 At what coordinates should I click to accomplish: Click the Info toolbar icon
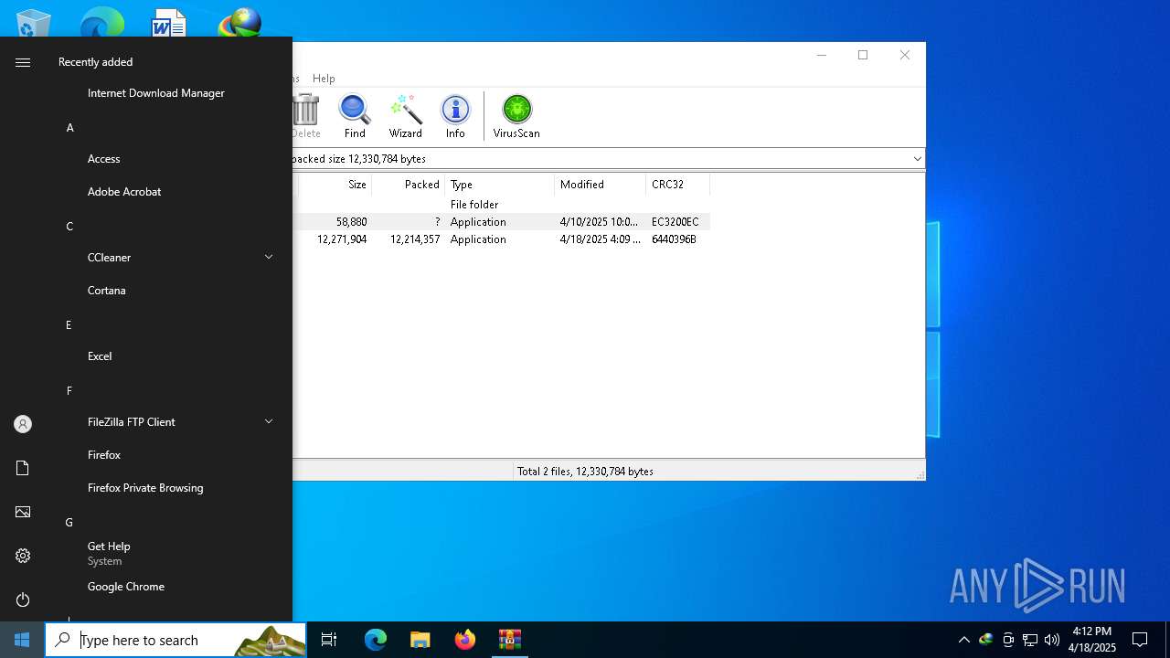[x=455, y=116]
